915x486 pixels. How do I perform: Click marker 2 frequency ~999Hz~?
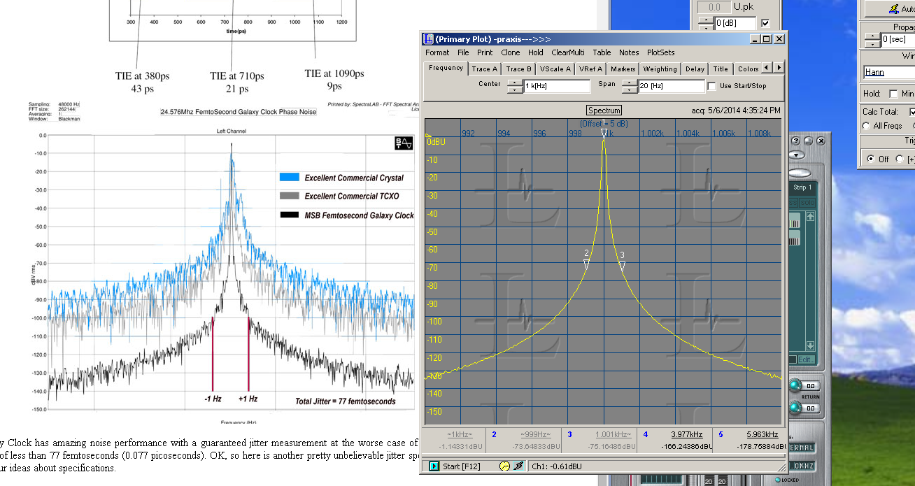coord(535,434)
